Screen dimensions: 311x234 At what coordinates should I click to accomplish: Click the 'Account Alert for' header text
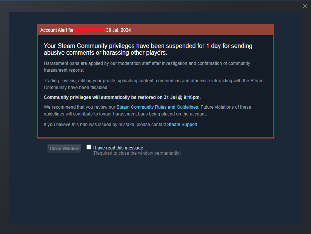click(57, 30)
